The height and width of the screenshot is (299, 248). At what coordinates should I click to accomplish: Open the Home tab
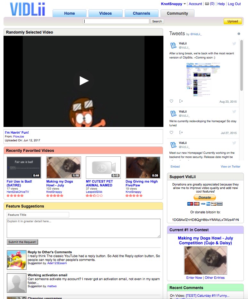click(x=70, y=13)
